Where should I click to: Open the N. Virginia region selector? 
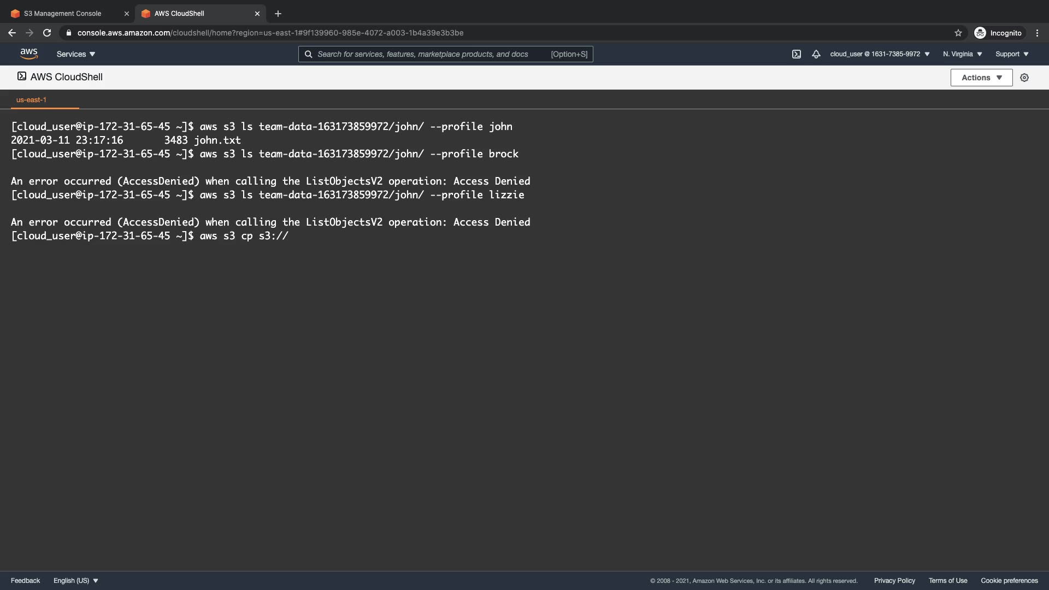pos(962,54)
